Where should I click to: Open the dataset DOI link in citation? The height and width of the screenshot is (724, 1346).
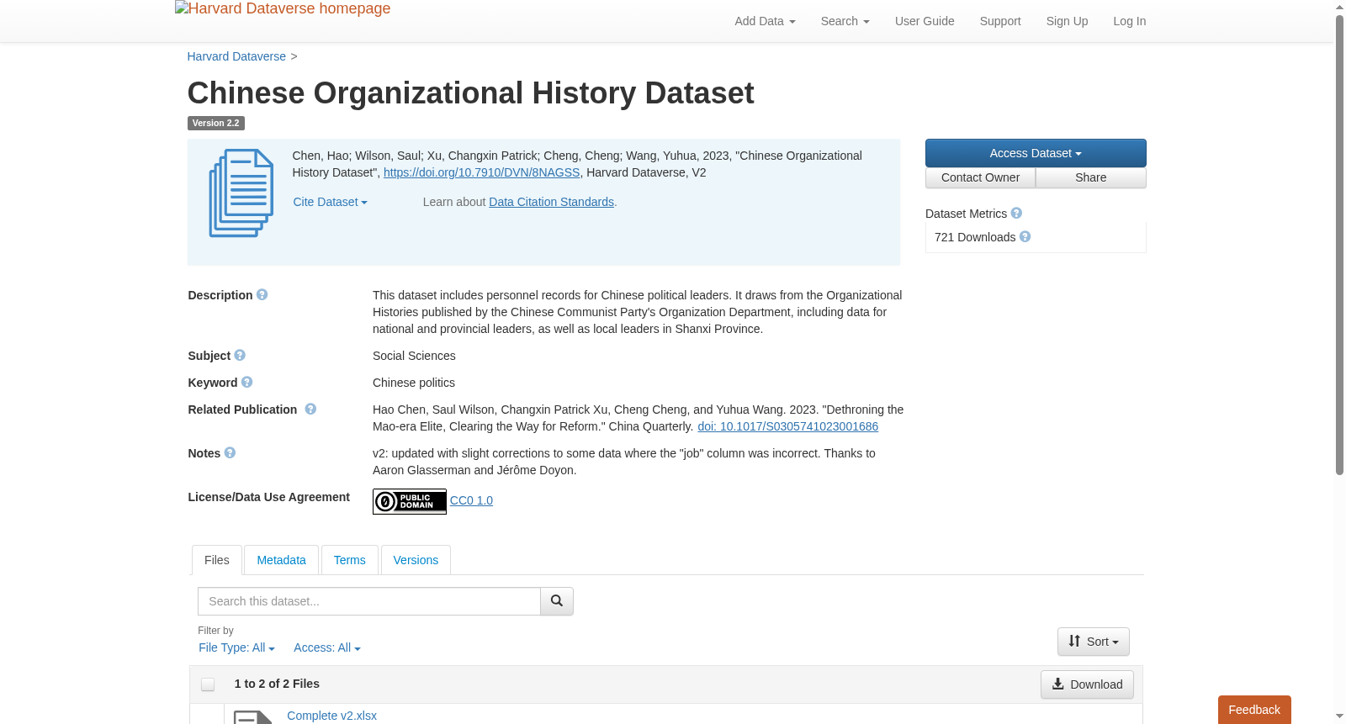481,172
